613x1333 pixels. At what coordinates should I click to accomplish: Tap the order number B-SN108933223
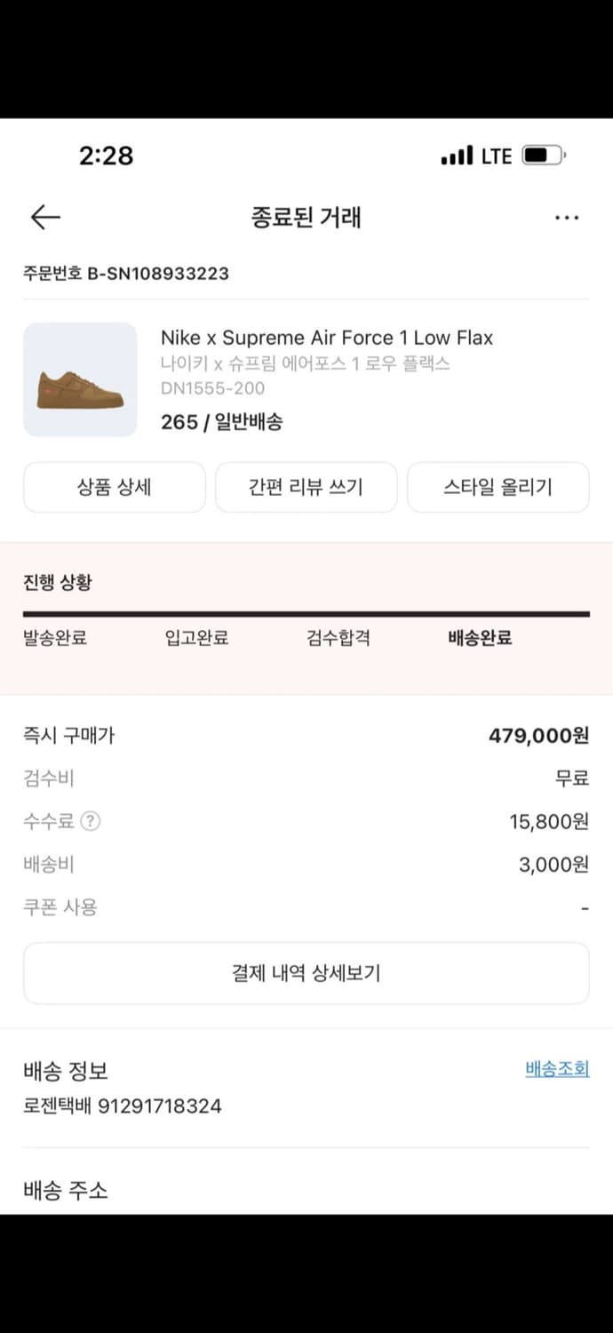[x=126, y=273]
